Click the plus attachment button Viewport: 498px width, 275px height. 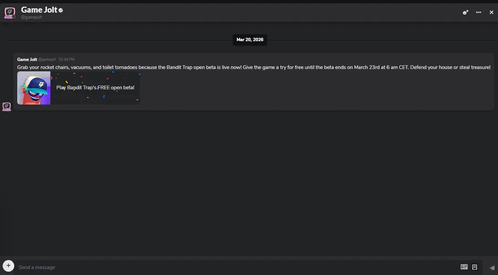tap(8, 266)
